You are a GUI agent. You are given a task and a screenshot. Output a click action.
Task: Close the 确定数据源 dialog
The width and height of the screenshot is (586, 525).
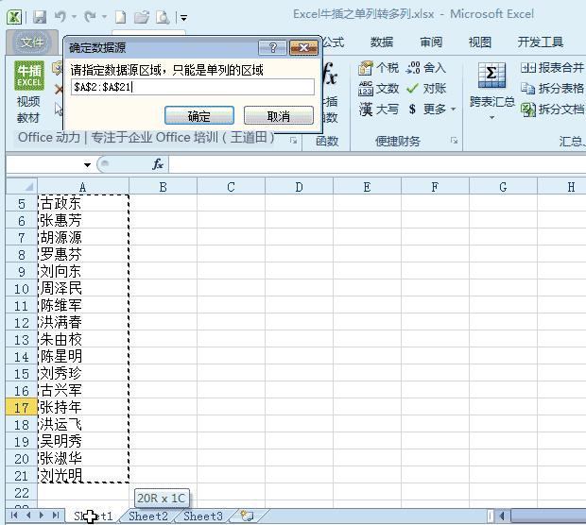303,48
